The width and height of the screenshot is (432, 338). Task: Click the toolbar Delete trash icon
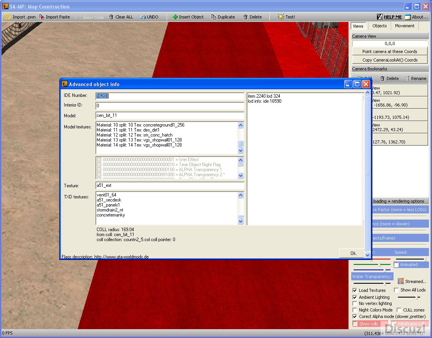tap(245, 17)
